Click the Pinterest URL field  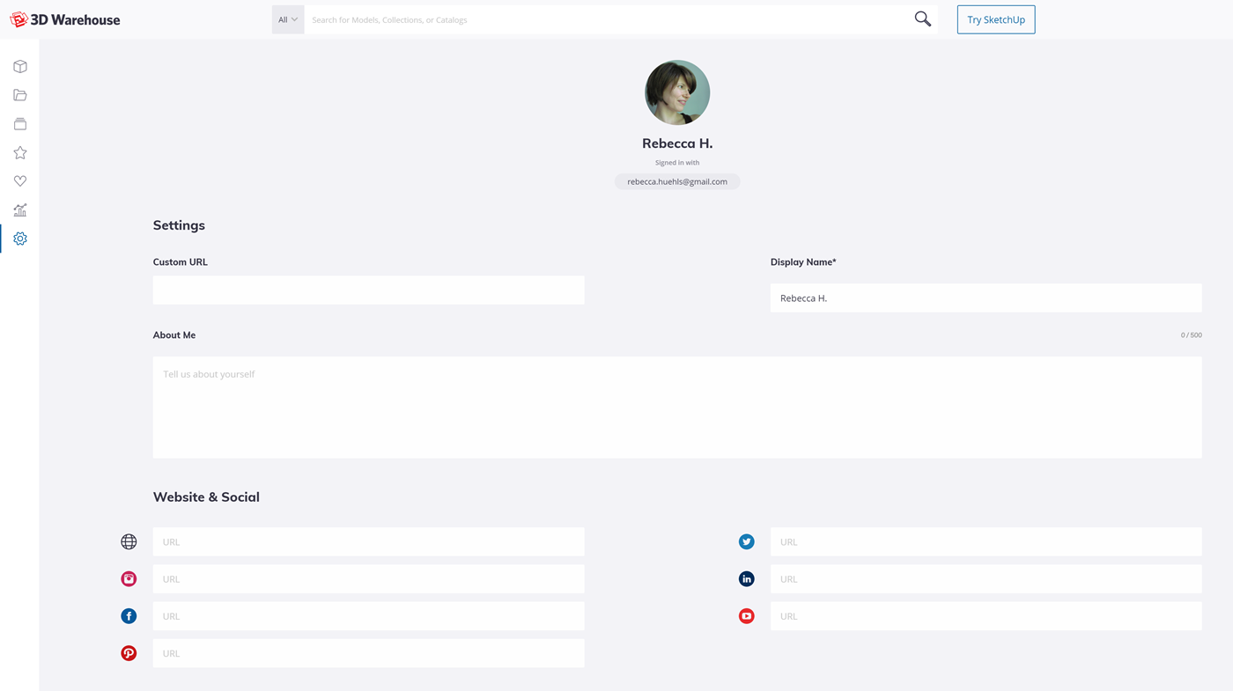(x=369, y=653)
